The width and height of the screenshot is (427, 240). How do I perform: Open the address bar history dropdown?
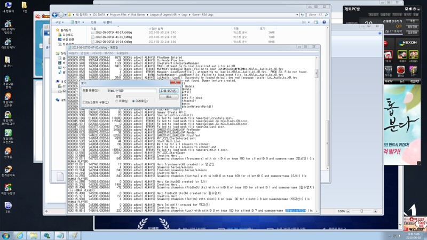(x=297, y=15)
